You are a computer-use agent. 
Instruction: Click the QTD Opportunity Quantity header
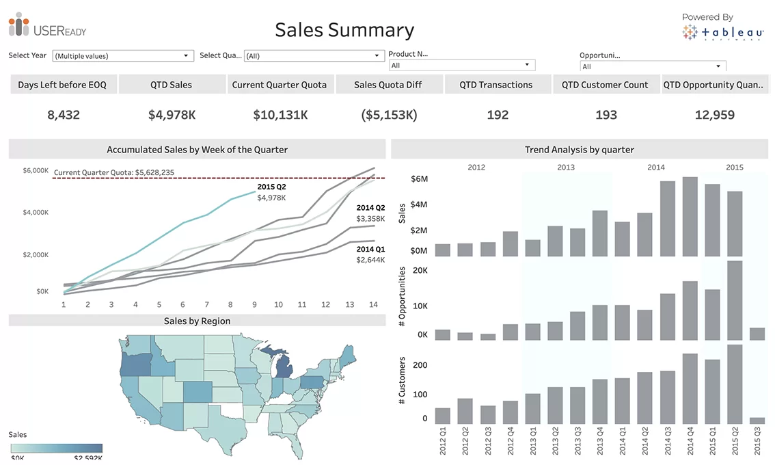click(713, 85)
